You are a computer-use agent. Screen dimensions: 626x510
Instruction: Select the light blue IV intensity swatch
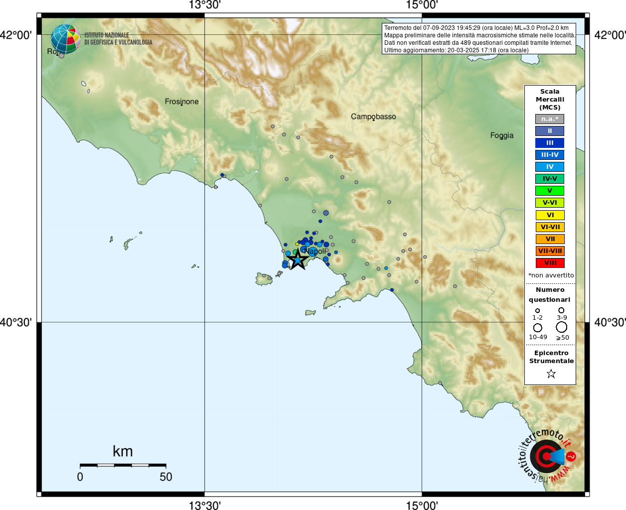[x=550, y=167]
